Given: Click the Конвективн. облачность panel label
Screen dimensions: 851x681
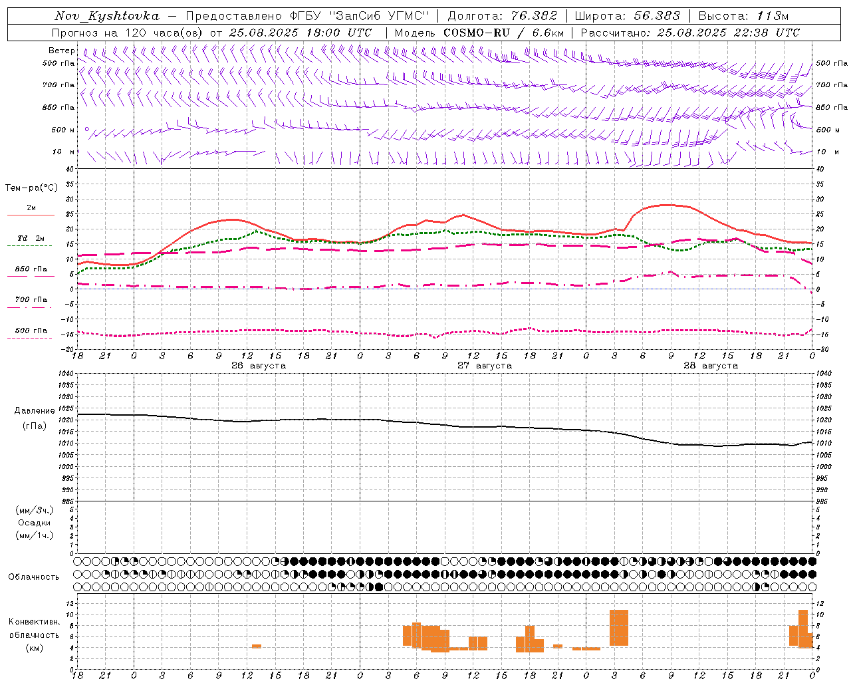Looking at the screenshot, I should 35,628.
